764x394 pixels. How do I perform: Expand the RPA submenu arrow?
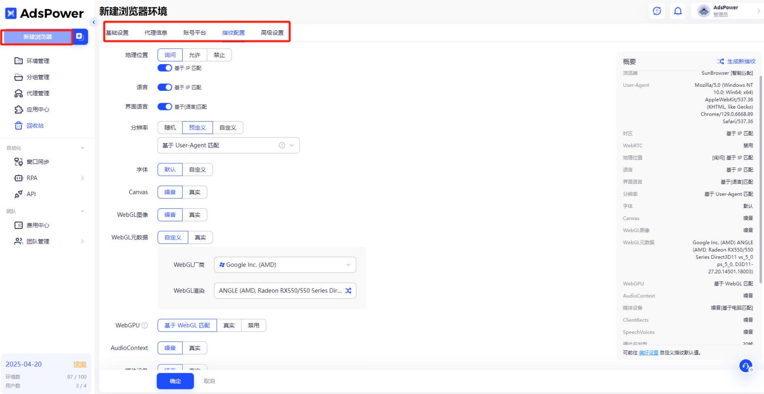click(82, 178)
